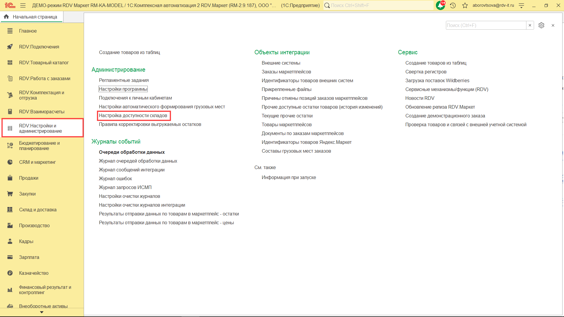Close the functions menu panel with X
This screenshot has width=564, height=317.
553,25
